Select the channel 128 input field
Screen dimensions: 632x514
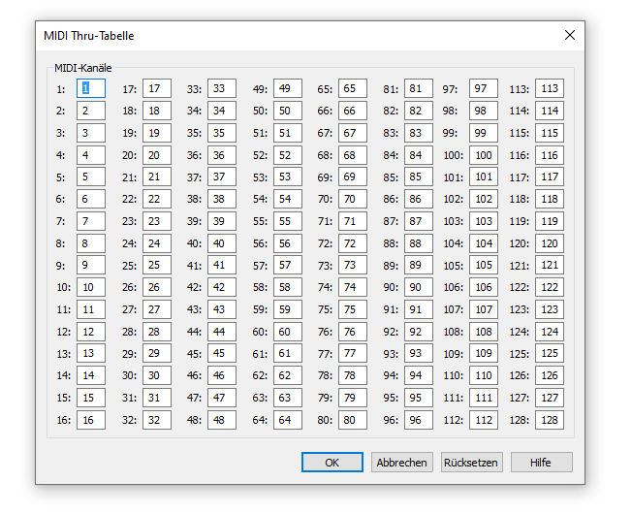coord(550,420)
